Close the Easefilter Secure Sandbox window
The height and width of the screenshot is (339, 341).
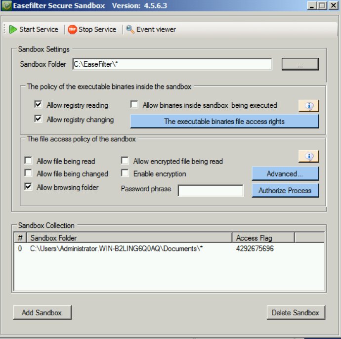334,5
